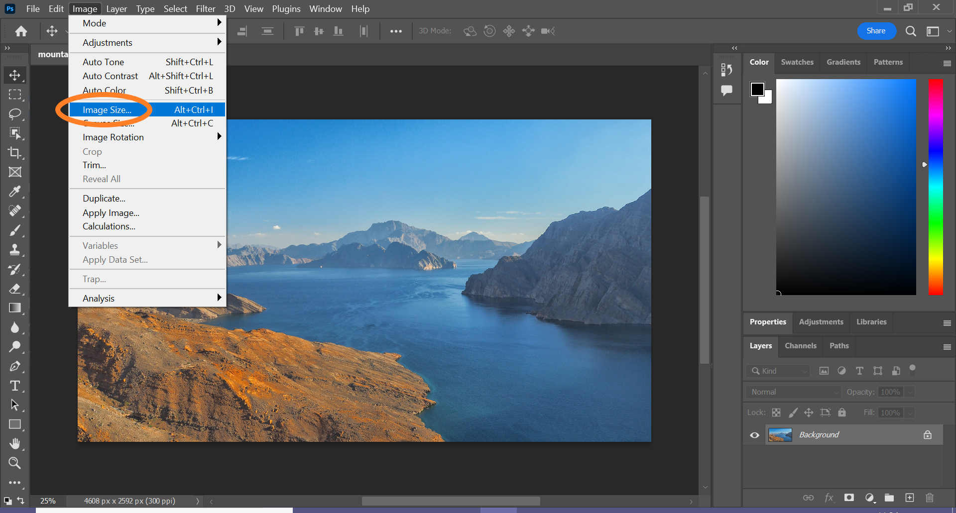Toggle the type layer filter
The height and width of the screenshot is (513, 956).
click(859, 371)
